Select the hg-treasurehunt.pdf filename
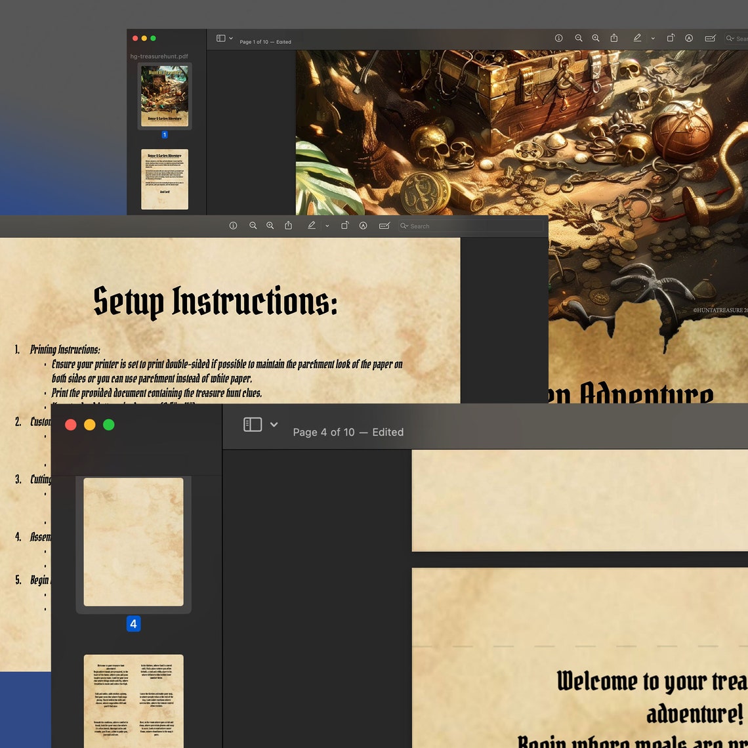This screenshot has width=748, height=748. [158, 56]
